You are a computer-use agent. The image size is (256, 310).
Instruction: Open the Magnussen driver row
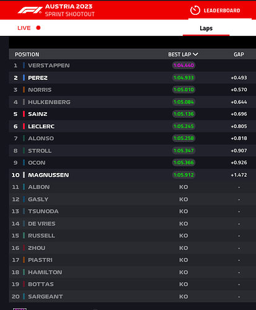pyautogui.click(x=132, y=175)
